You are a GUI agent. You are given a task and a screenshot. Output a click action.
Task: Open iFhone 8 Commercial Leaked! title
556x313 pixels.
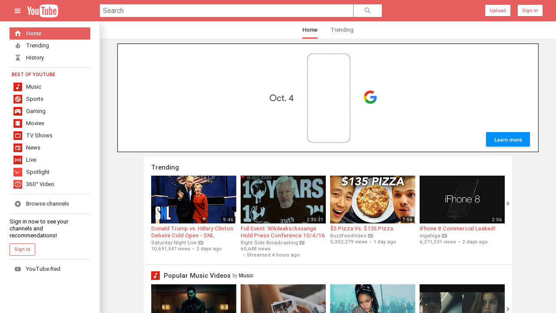[x=457, y=229]
